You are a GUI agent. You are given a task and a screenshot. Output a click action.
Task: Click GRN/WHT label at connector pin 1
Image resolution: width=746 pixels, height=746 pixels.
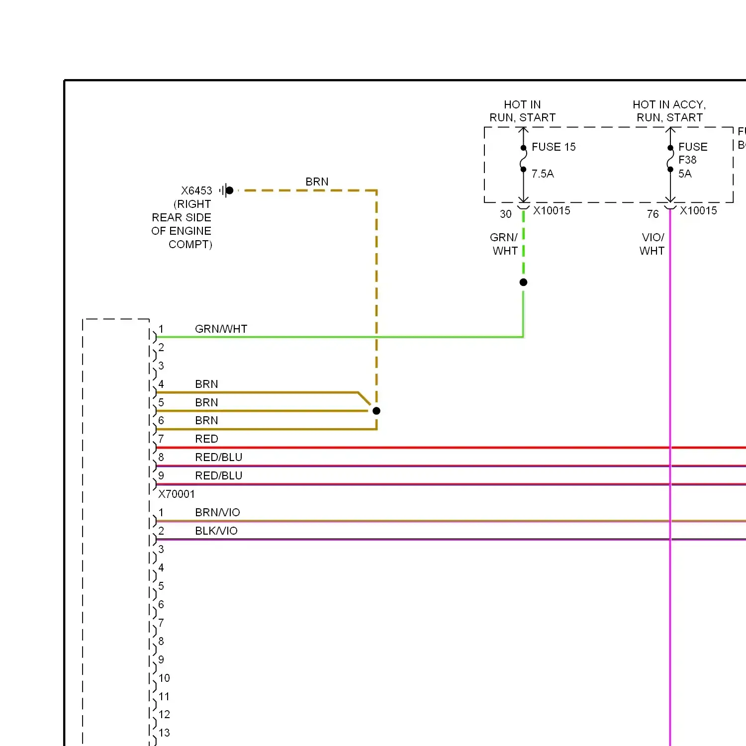[221, 329]
